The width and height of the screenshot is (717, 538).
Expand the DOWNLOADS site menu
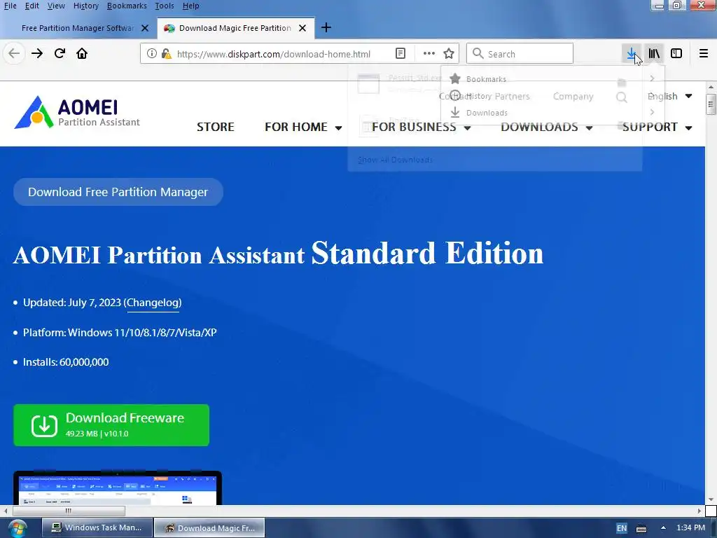[x=546, y=127]
